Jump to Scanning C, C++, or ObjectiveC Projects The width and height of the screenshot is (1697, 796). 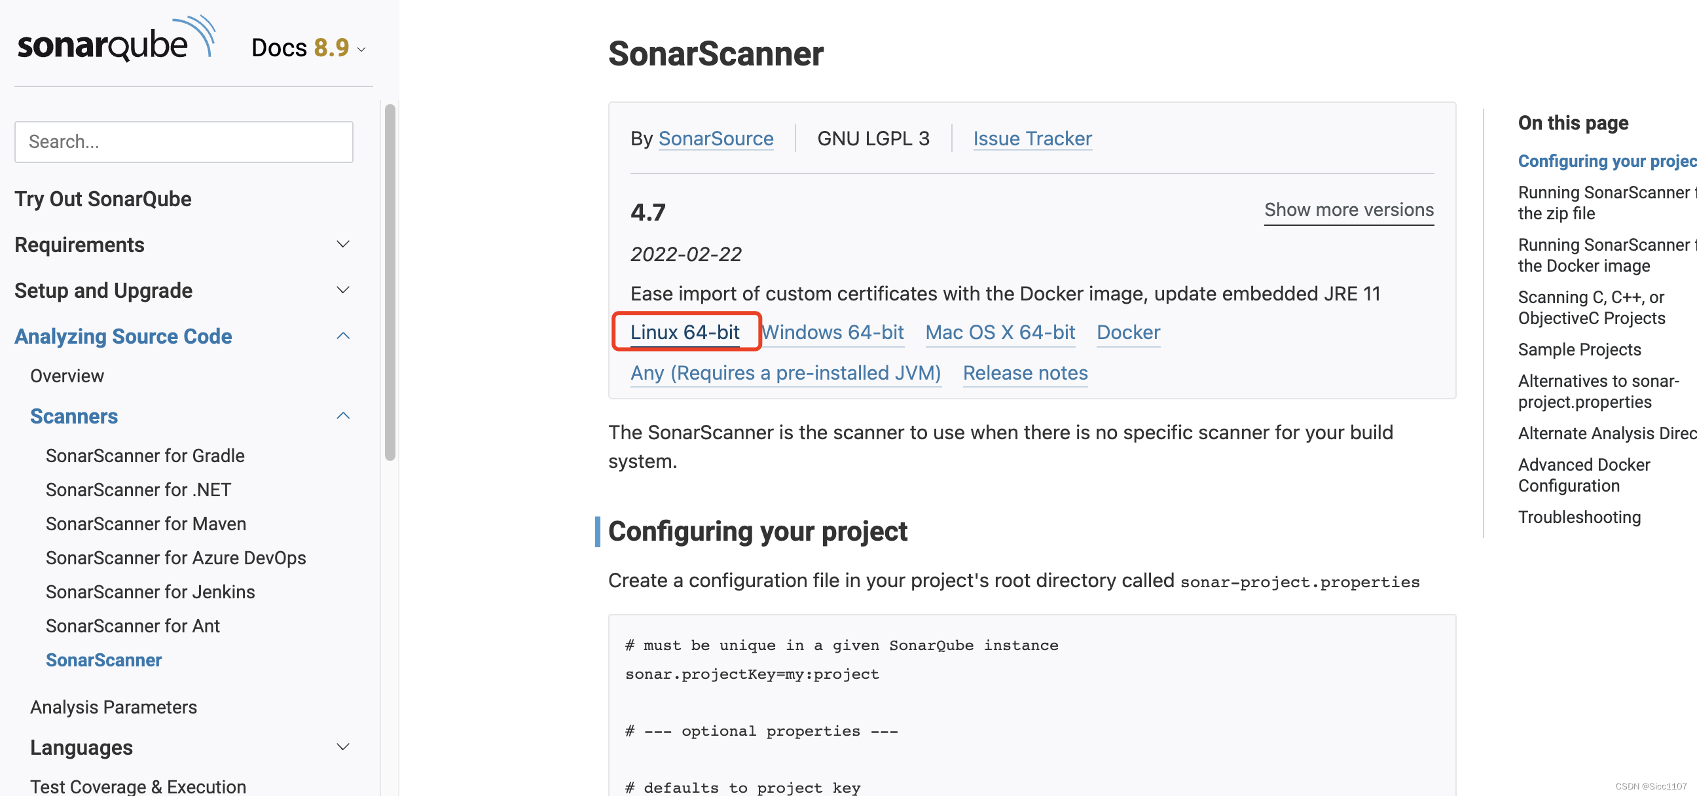(1592, 308)
